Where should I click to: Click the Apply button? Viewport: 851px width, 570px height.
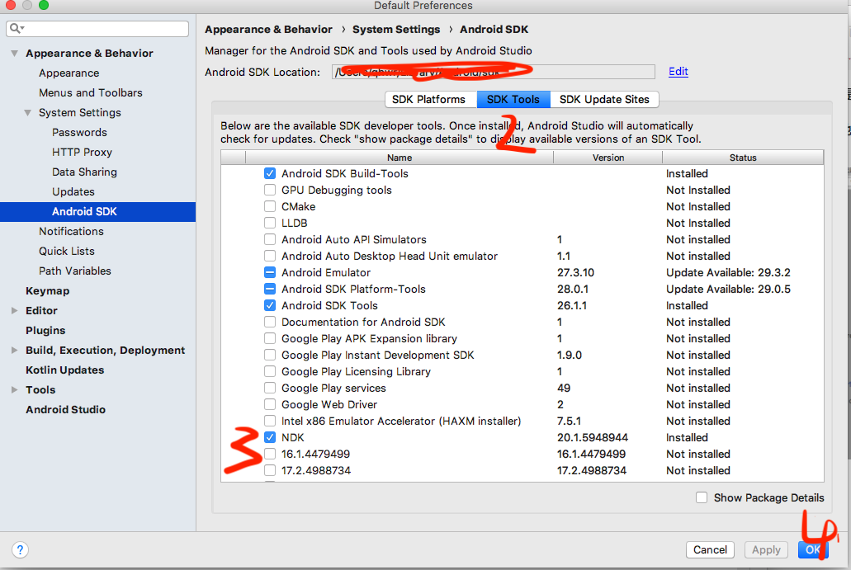tap(766, 550)
